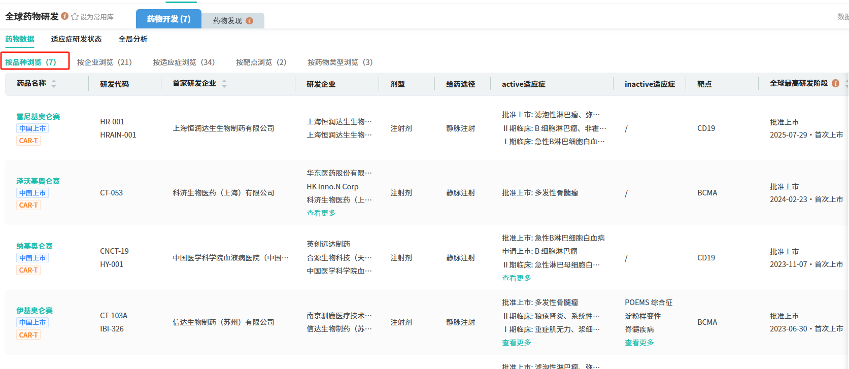Expand 查看更多 in 伊基奥仑赛 inactive适应症

pos(639,343)
